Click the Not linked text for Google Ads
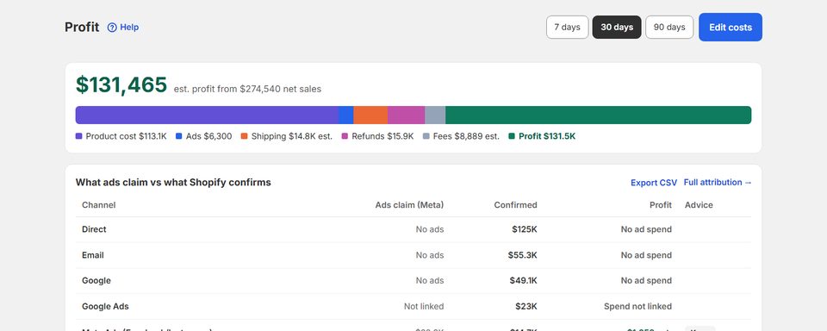The image size is (827, 331). coord(424,307)
